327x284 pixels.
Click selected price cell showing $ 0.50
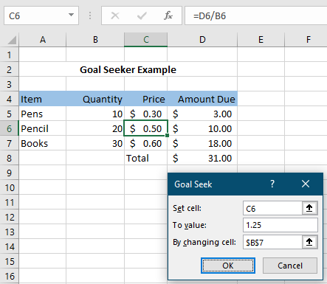[x=146, y=128]
